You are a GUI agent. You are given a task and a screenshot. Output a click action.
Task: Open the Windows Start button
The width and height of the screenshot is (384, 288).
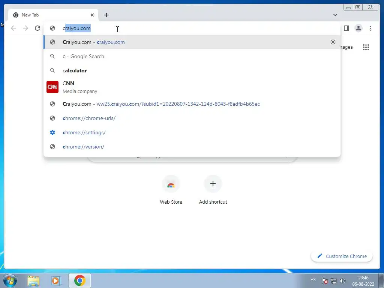click(x=10, y=280)
